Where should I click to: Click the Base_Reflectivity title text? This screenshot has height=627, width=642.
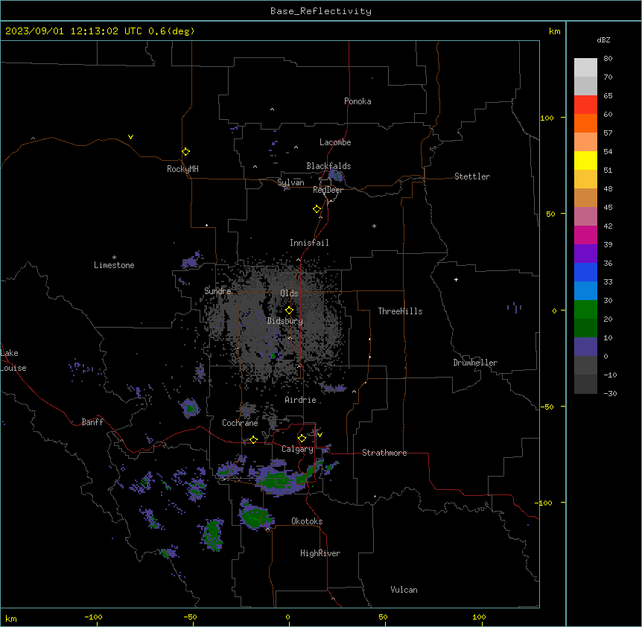[x=321, y=11]
